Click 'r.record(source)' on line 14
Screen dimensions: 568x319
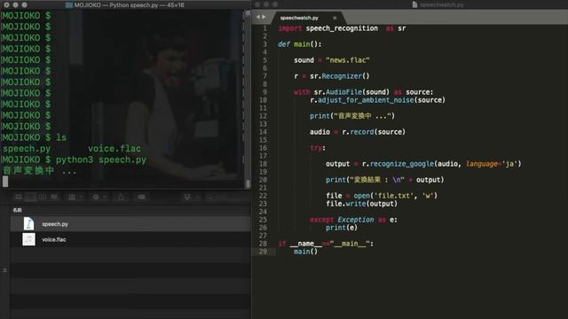(374, 132)
